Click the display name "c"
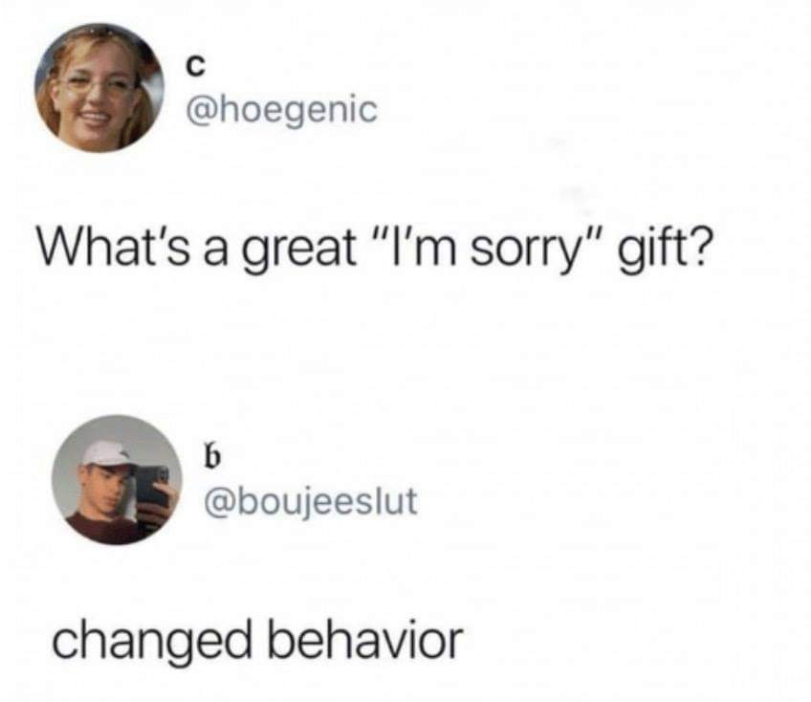811x702 pixels. [x=195, y=67]
